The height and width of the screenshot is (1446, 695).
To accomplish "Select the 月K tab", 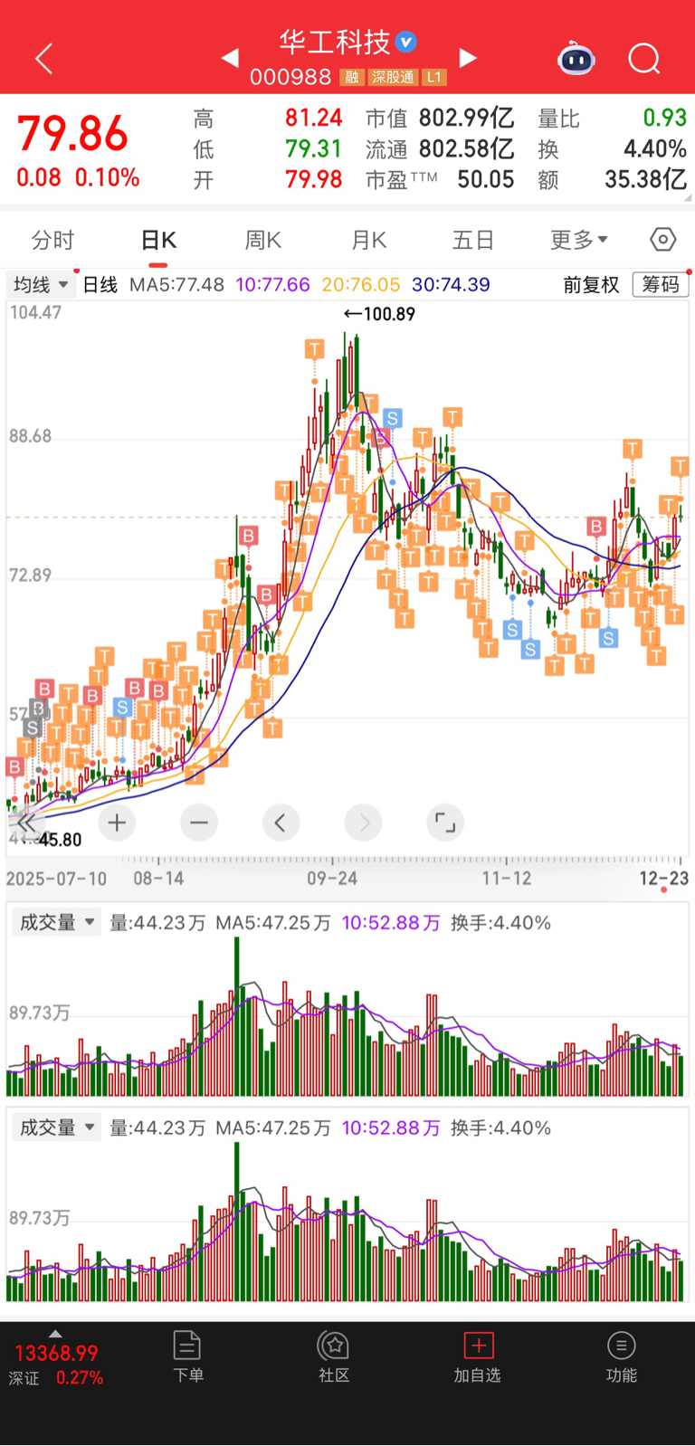I will [368, 240].
